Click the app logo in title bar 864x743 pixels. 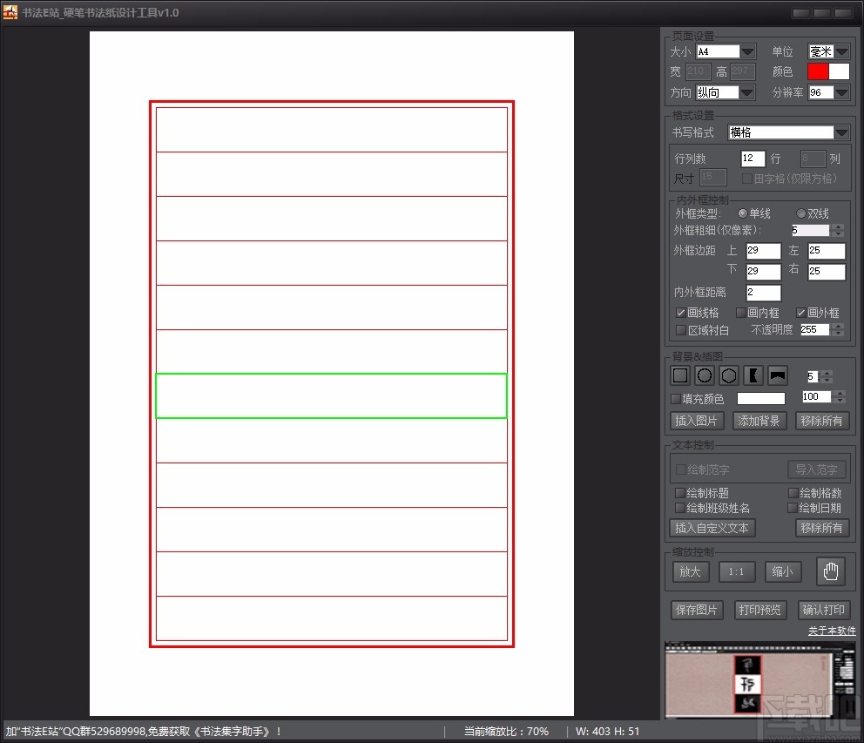point(10,12)
